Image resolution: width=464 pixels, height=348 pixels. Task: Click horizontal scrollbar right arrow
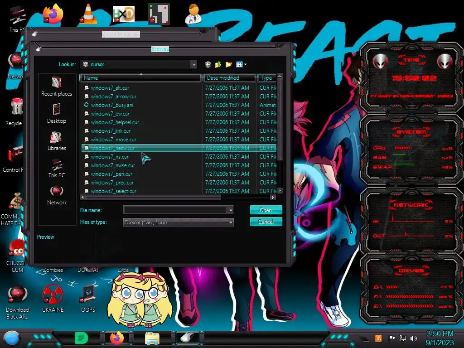pos(273,198)
